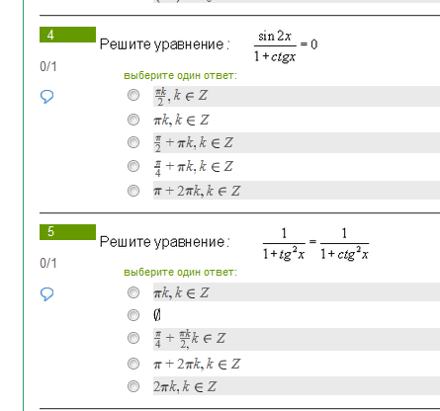Choose the empty set answer in question 5
Viewport: 440px width, 411px height.
(133, 315)
